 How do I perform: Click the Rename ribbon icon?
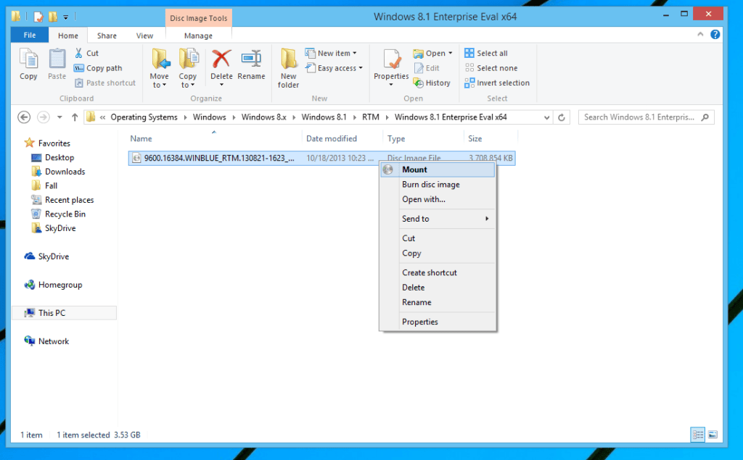click(251, 59)
